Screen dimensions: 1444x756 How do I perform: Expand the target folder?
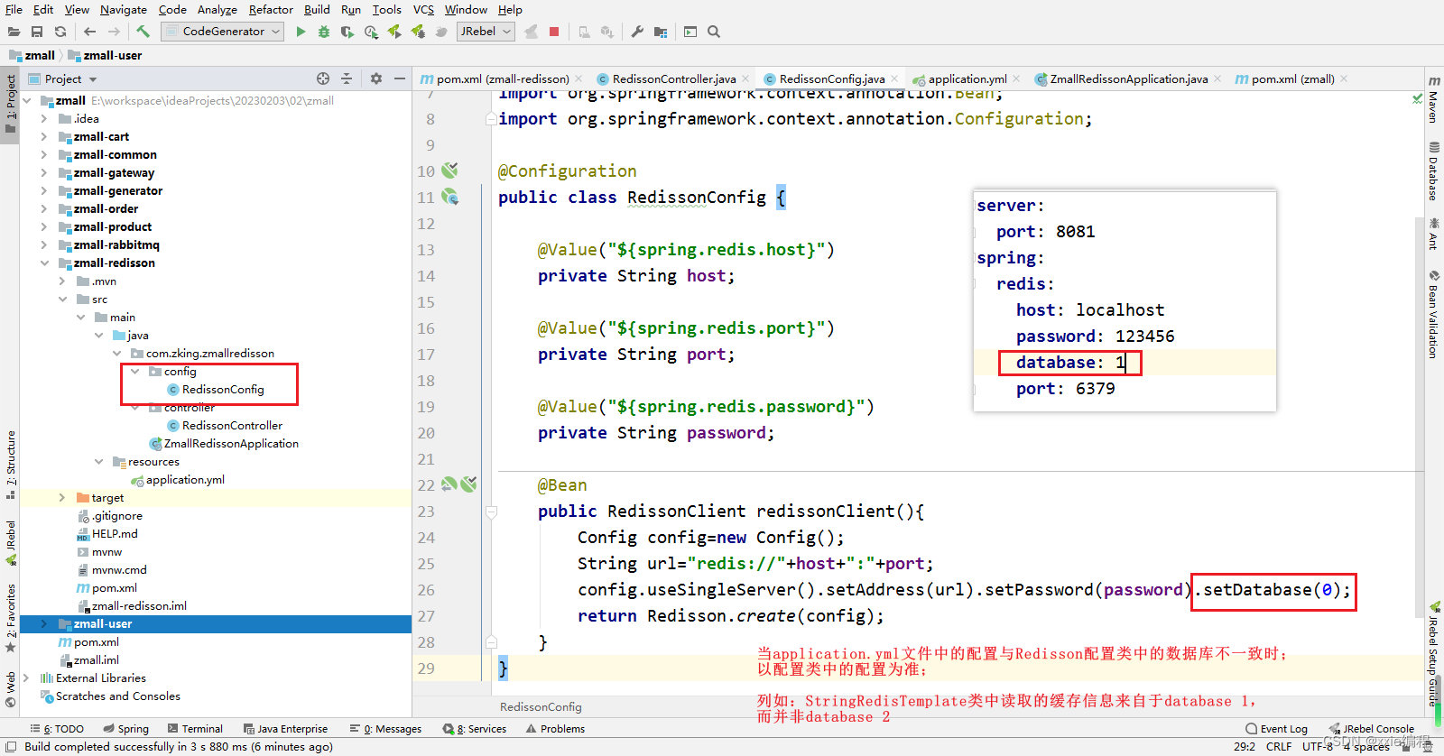coord(62,497)
